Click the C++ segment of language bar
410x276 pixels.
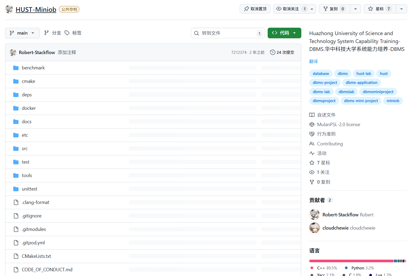click(x=351, y=261)
